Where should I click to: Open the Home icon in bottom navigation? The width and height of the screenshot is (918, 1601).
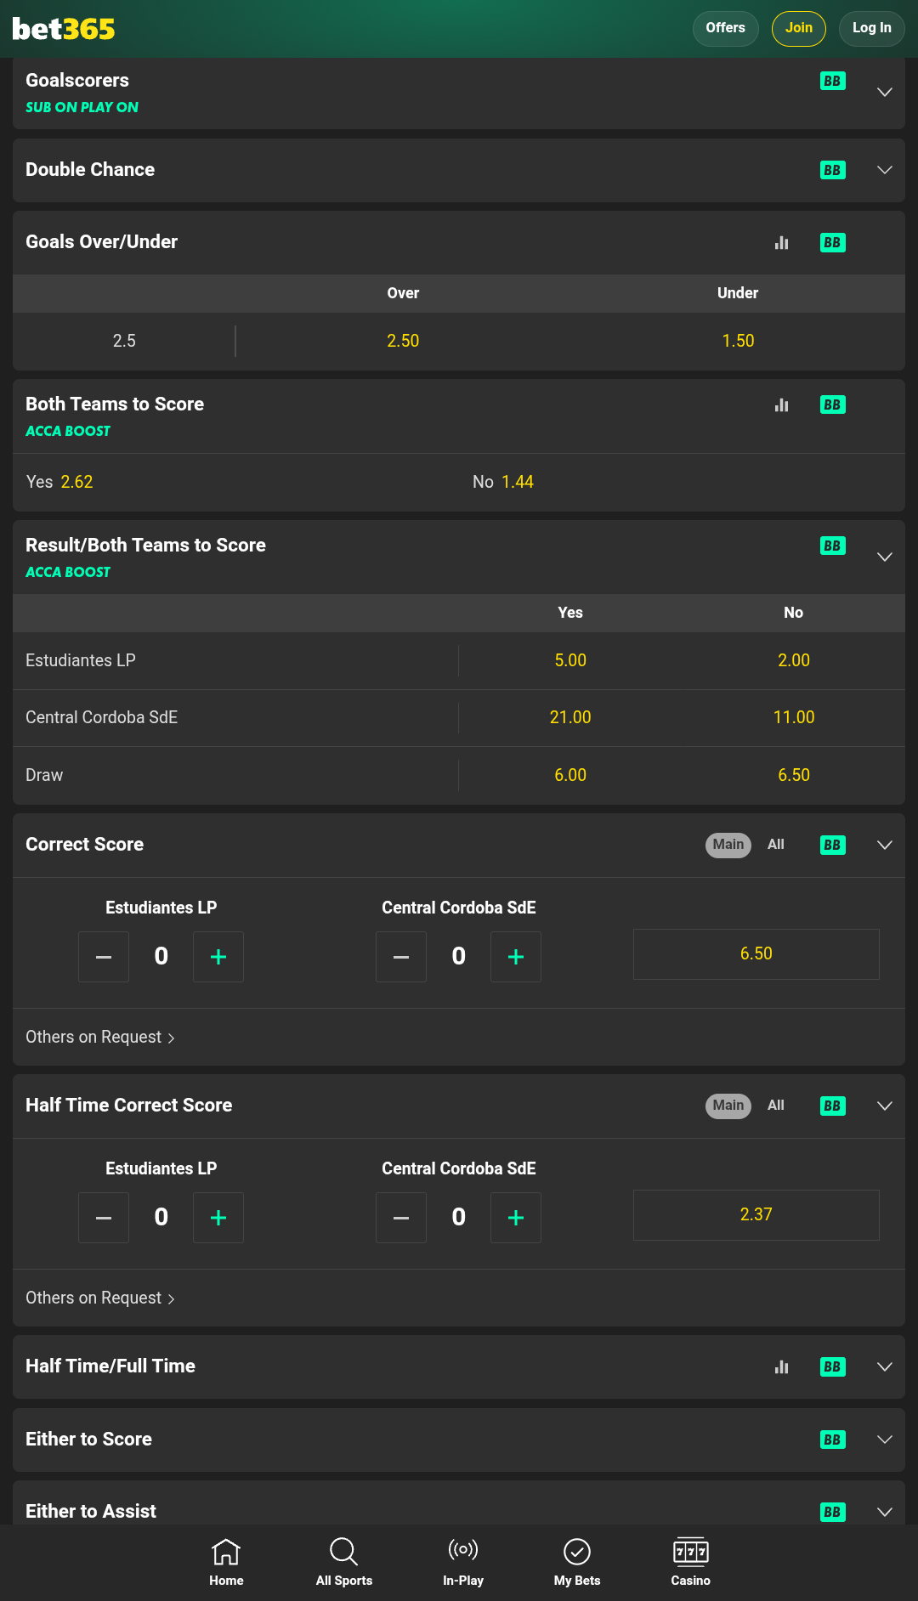(226, 1553)
